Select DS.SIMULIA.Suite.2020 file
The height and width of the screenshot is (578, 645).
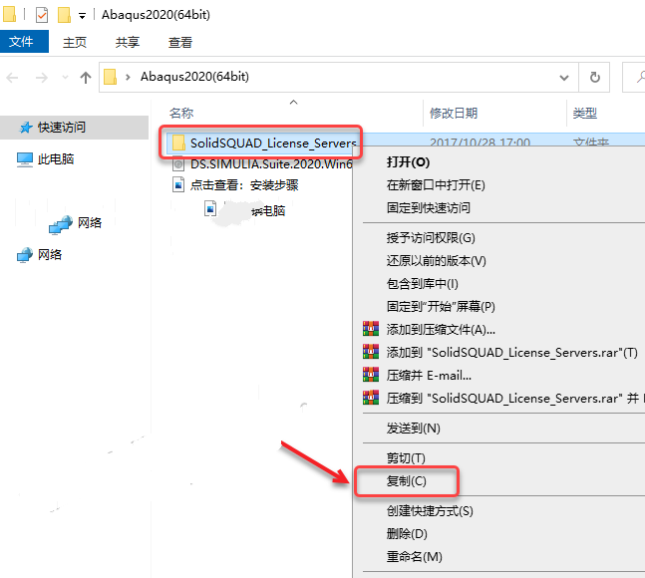coord(271,164)
